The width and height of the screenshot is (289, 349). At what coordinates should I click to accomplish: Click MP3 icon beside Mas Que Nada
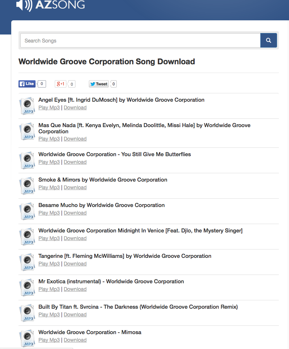[27, 131]
